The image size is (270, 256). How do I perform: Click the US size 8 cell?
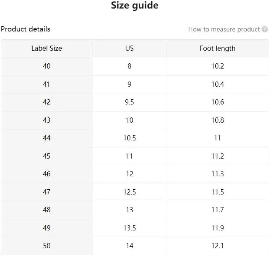click(x=129, y=66)
